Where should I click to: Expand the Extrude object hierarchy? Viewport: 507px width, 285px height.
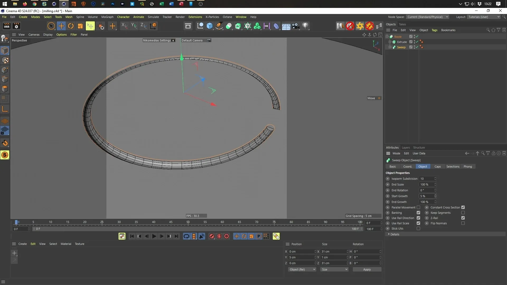tap(390, 42)
